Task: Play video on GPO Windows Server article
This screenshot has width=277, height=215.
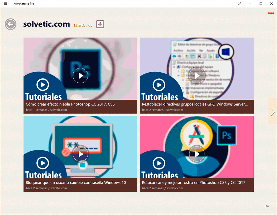Action: [197, 76]
